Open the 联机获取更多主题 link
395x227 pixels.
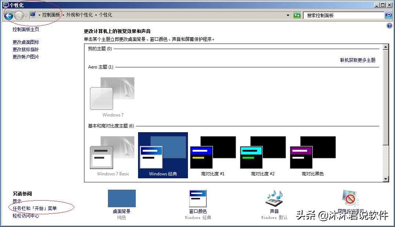point(358,60)
